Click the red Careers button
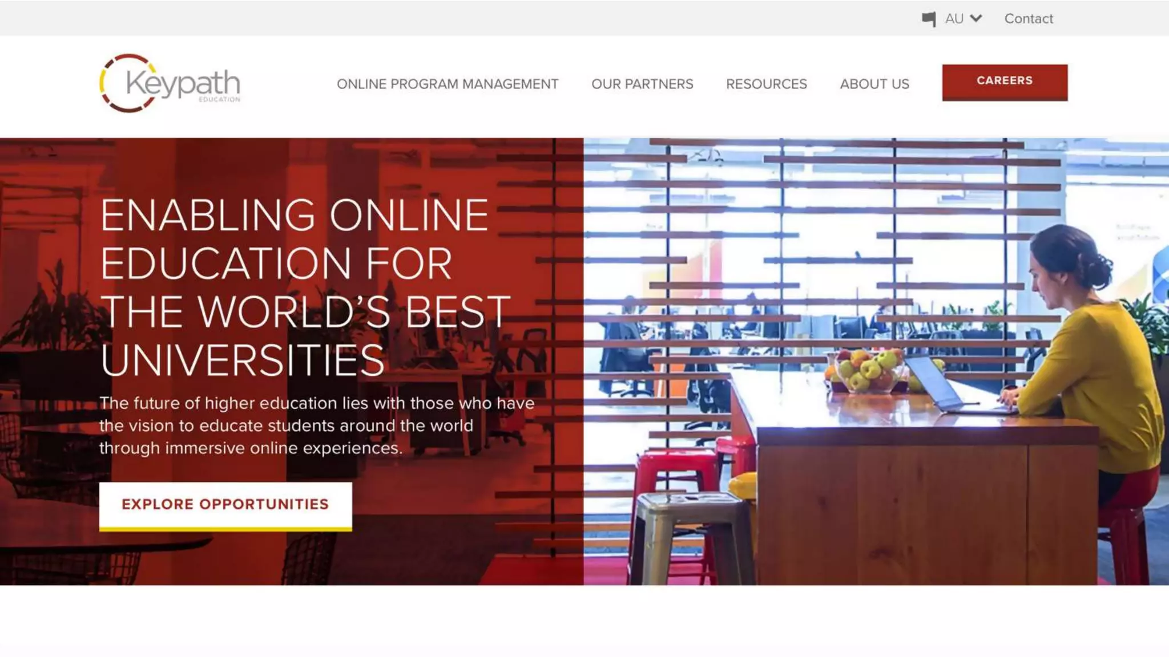Image resolution: width=1169 pixels, height=657 pixels. pyautogui.click(x=1005, y=83)
